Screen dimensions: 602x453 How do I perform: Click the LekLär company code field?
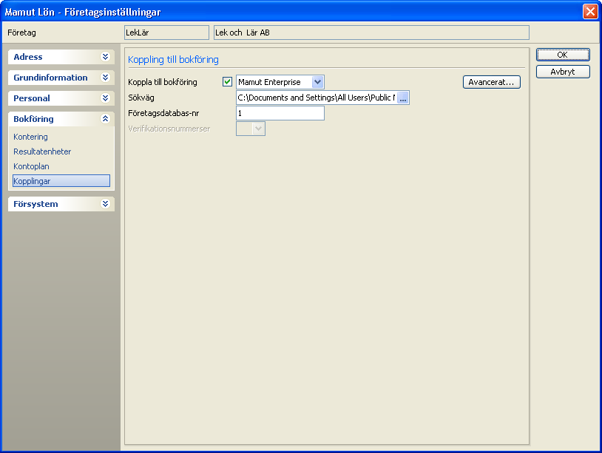coord(166,33)
